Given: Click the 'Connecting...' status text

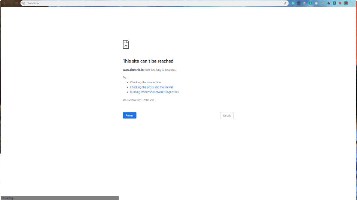Looking at the screenshot, I should click(x=8, y=198).
